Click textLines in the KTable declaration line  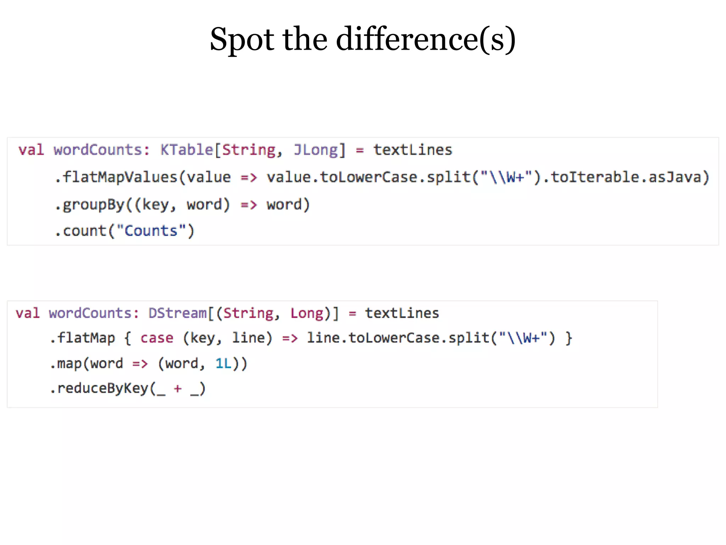click(413, 150)
